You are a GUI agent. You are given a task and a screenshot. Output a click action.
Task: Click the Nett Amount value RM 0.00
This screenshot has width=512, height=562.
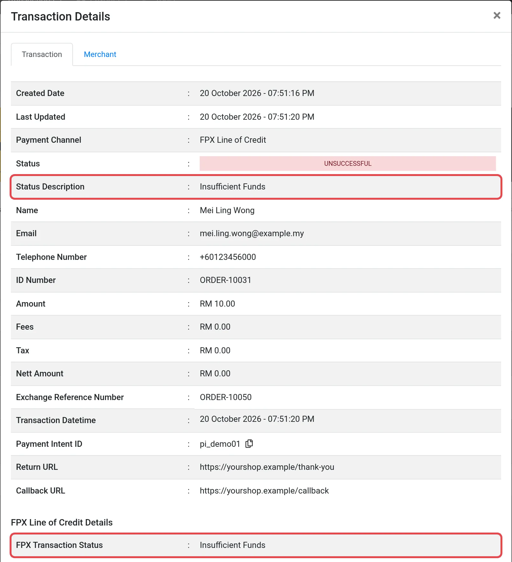(x=215, y=373)
